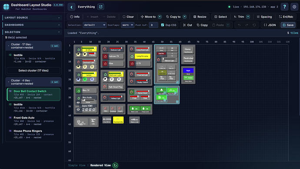
Task: Open settings via the gear icon
Action: pyautogui.click(x=294, y=7)
